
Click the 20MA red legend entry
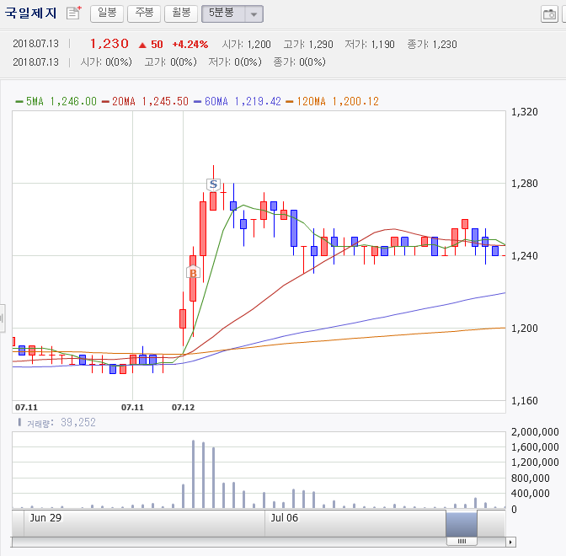click(x=145, y=101)
